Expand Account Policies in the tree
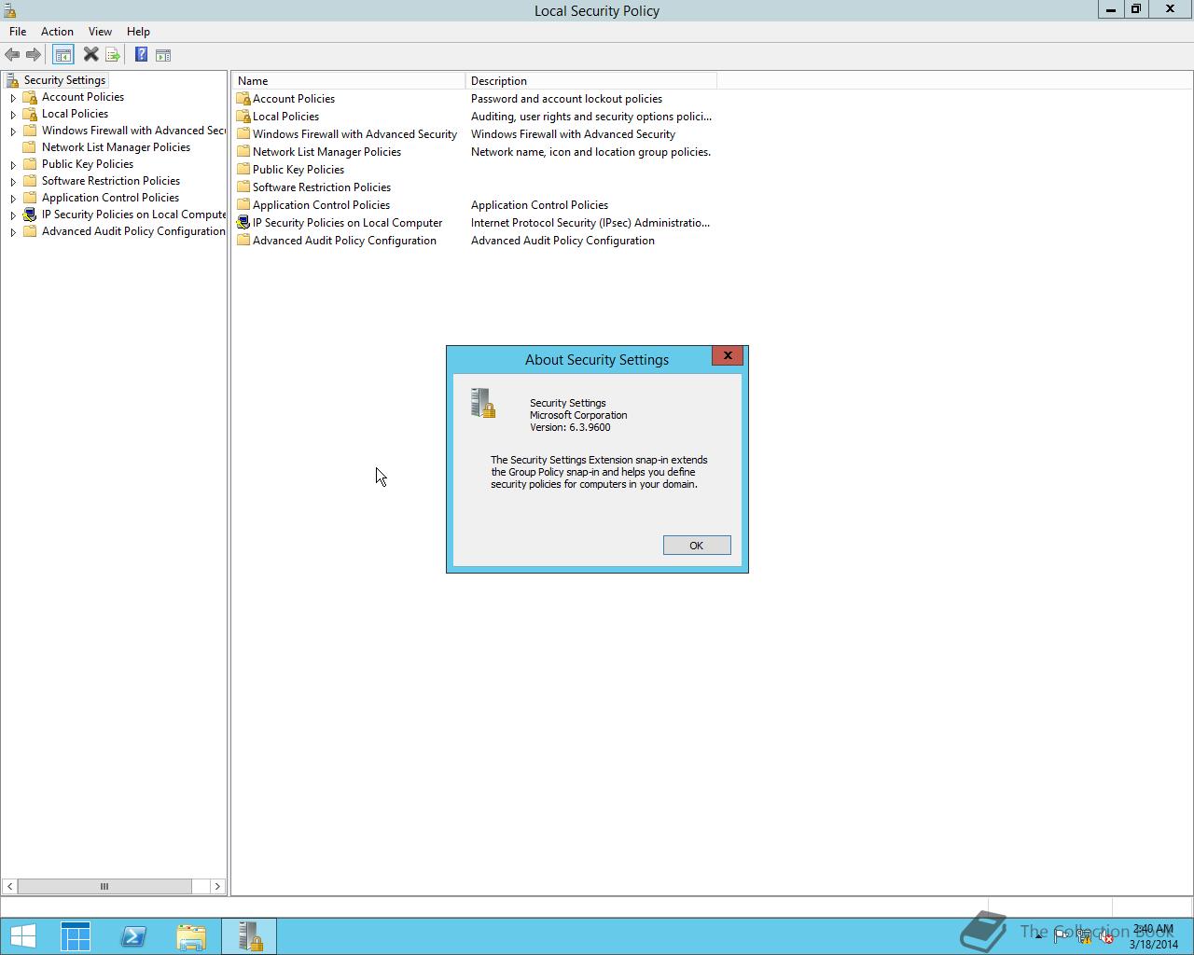Screen dimensions: 1194x955 point(13,98)
